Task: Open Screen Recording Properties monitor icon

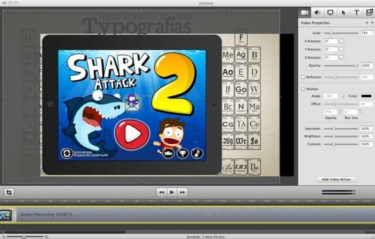Action: (330, 12)
